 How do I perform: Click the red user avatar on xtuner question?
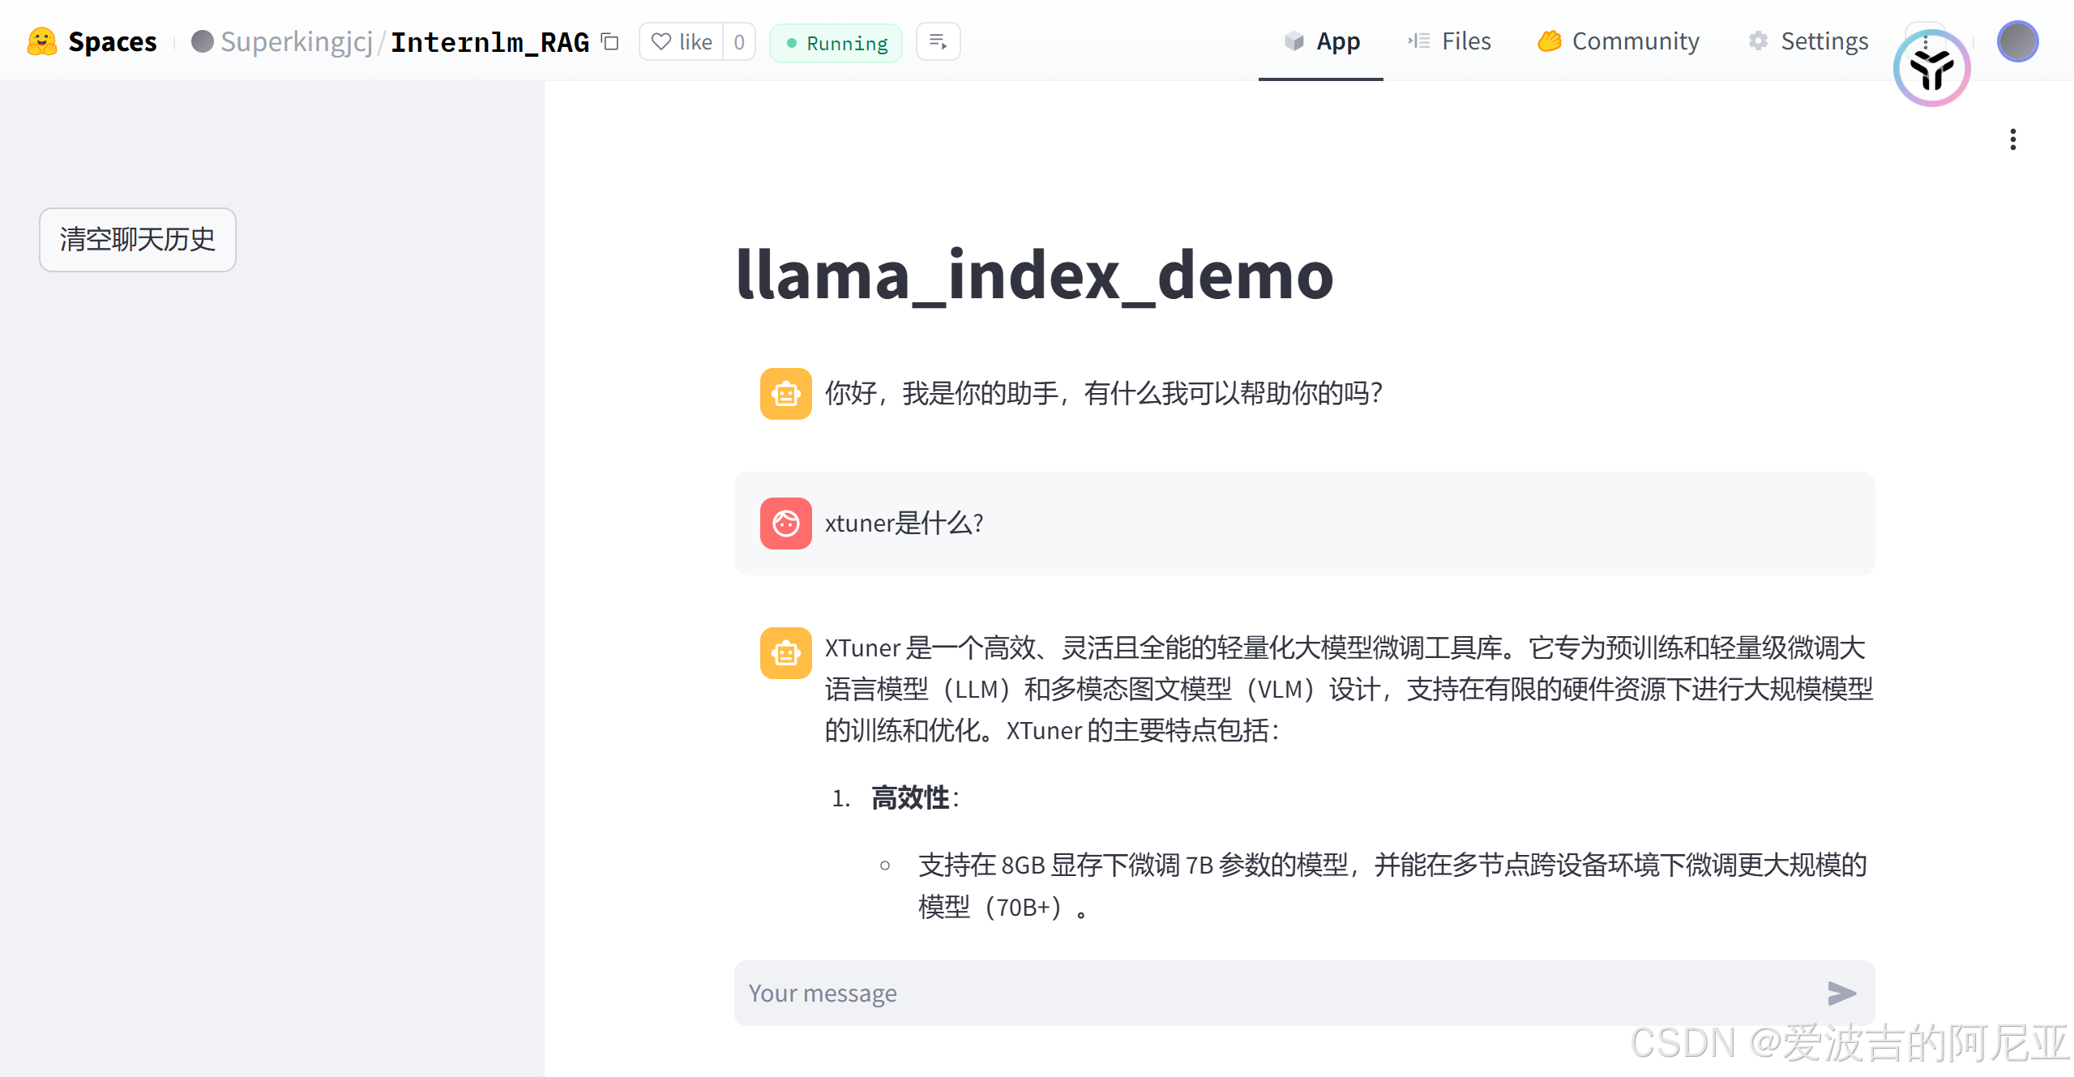click(785, 524)
